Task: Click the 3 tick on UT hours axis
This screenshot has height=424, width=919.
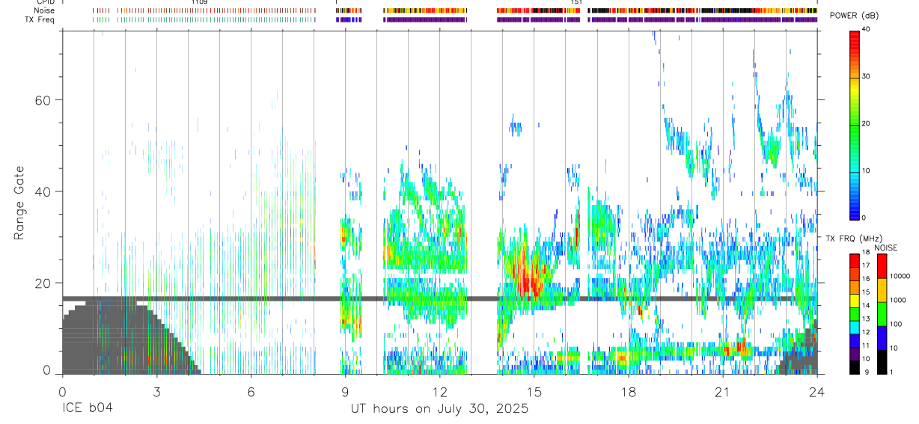Action: (x=156, y=391)
